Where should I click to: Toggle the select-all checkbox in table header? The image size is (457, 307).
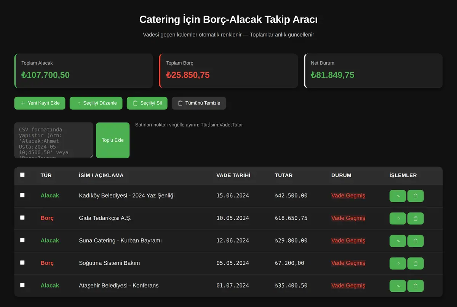pos(22,175)
